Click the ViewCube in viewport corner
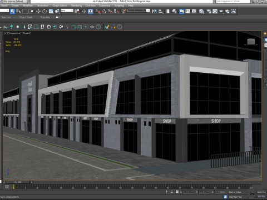The width and height of the screenshot is (267, 200). [251, 42]
